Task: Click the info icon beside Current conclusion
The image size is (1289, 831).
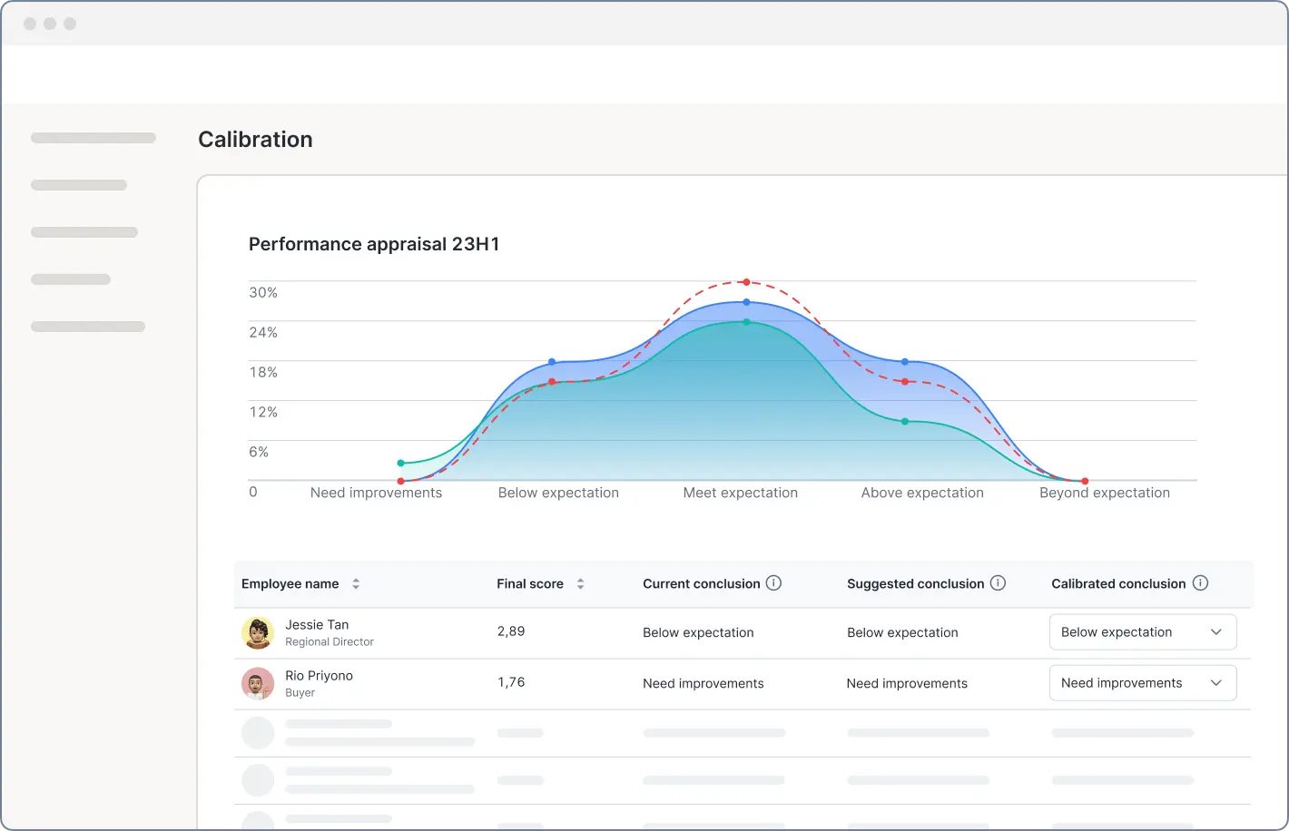Action: (x=773, y=583)
